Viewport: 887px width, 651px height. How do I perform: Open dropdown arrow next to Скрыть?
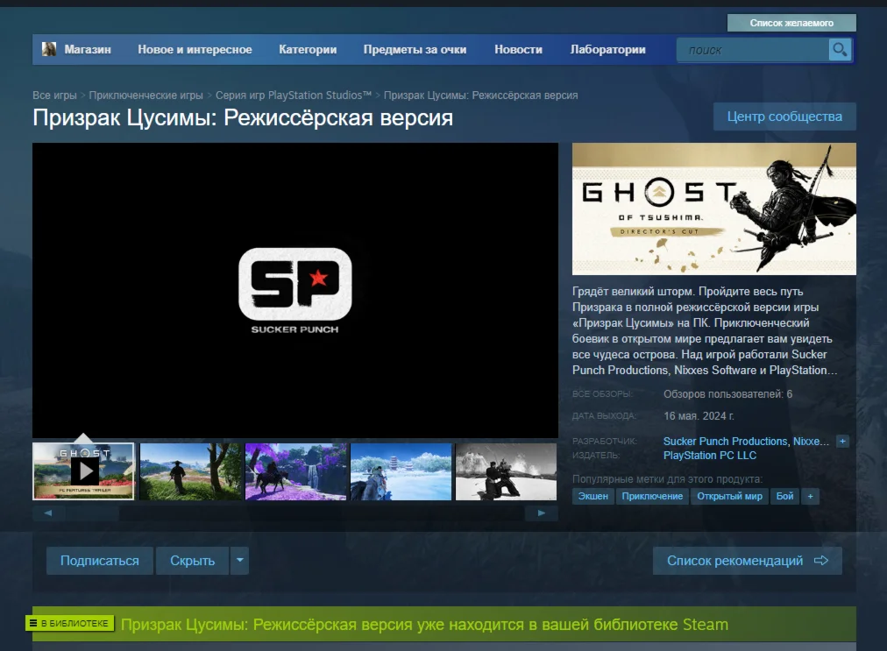pyautogui.click(x=239, y=561)
